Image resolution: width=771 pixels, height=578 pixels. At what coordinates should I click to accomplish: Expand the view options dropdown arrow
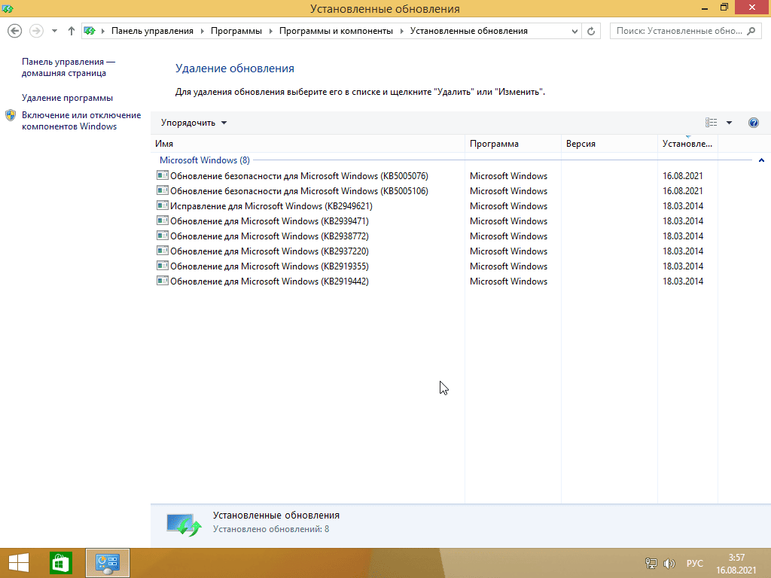(729, 123)
